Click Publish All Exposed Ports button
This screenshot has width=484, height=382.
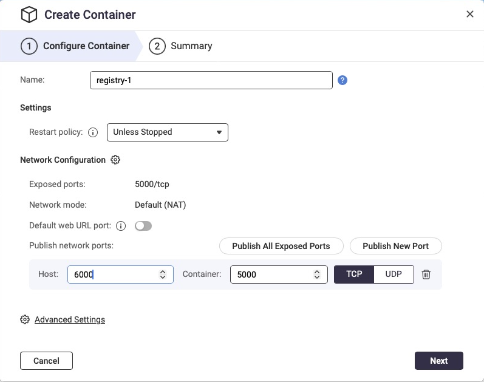(281, 246)
